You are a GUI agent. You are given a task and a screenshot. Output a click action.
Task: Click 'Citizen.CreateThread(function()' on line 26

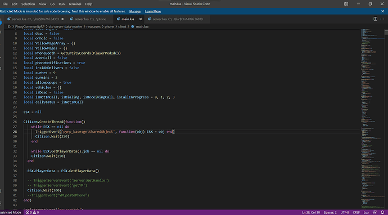click(54, 122)
